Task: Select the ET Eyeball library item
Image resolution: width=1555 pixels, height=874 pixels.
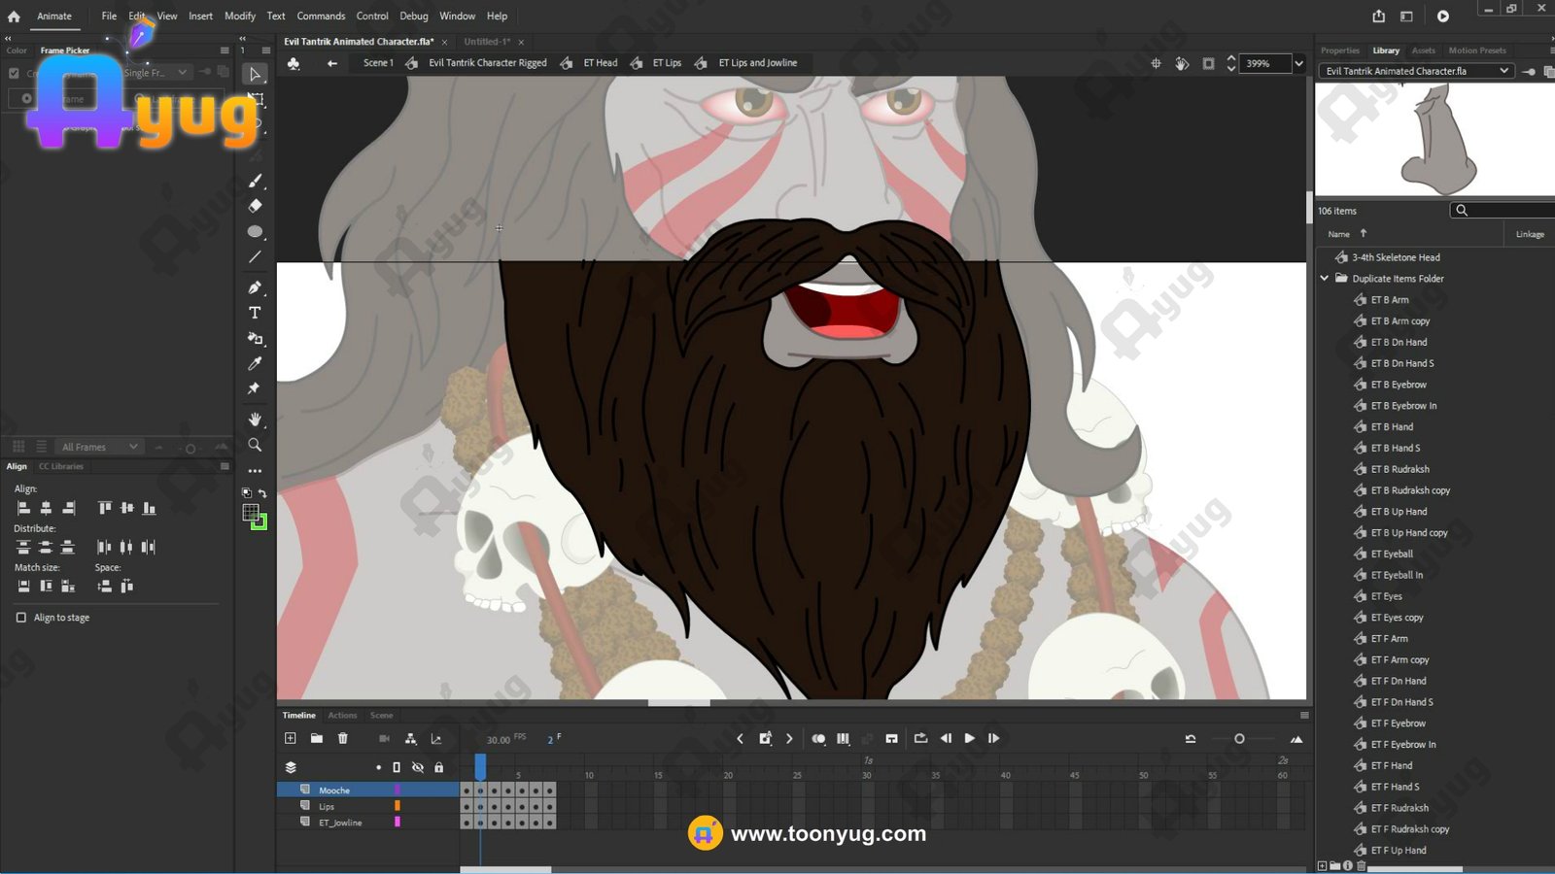Action: [1392, 555]
